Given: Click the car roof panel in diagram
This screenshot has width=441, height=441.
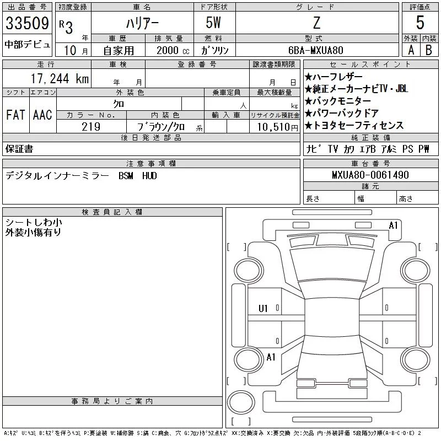Looking at the screenshot, I should pos(332,318).
